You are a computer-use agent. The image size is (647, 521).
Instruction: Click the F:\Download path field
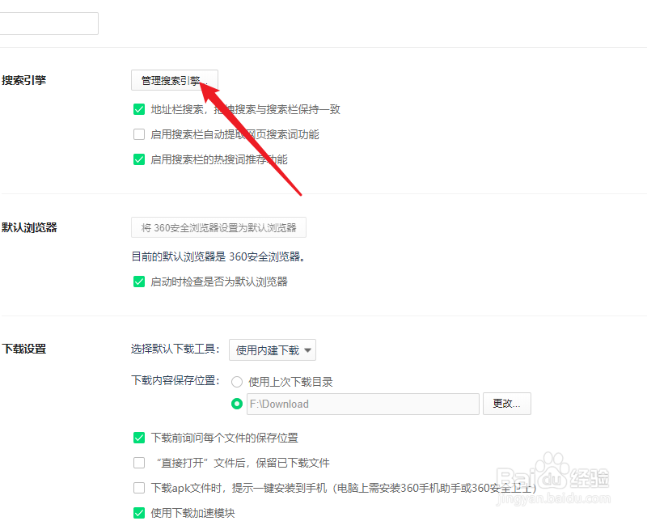(363, 404)
